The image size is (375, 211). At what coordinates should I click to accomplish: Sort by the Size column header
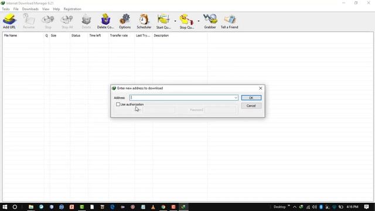pyautogui.click(x=59, y=35)
